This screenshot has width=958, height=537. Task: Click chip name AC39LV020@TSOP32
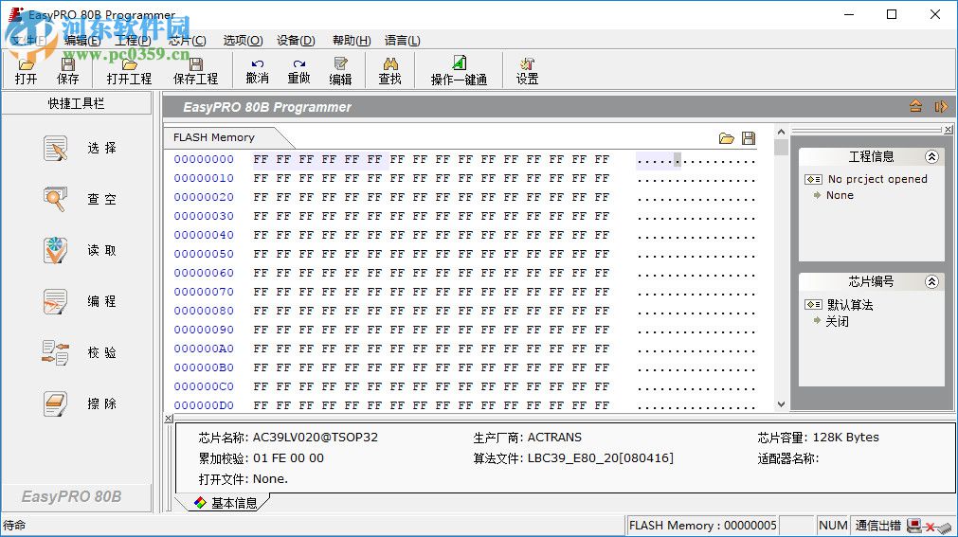point(316,438)
